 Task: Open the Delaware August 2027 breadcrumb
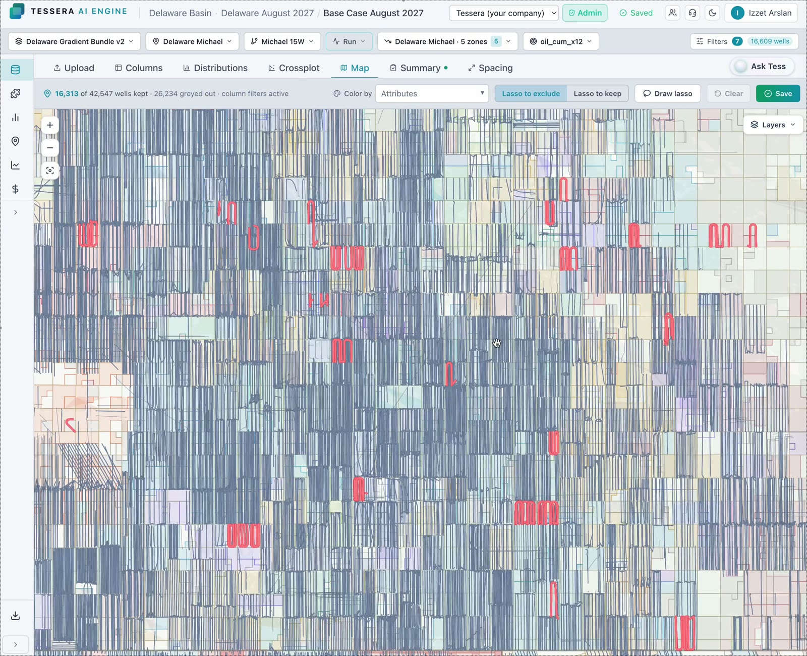(267, 13)
